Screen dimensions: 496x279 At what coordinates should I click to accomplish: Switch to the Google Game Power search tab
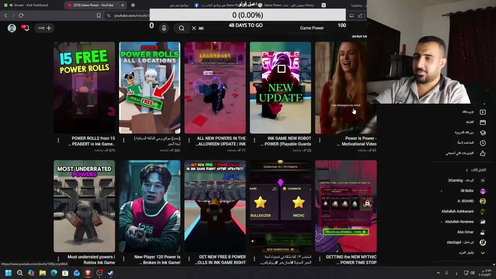click(x=287, y=5)
